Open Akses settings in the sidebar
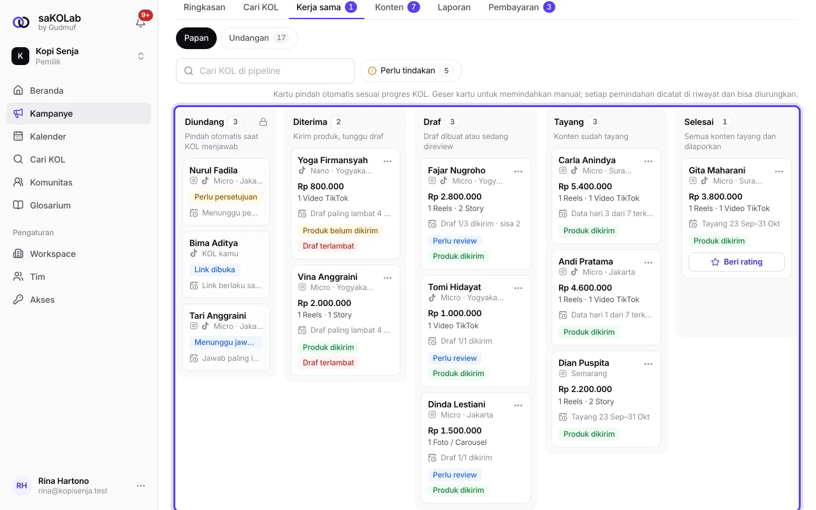Image resolution: width=816 pixels, height=510 pixels. tap(79, 300)
